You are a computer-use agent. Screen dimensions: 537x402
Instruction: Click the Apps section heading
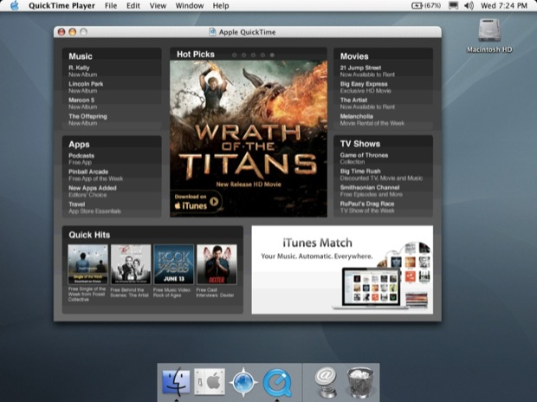[79, 145]
